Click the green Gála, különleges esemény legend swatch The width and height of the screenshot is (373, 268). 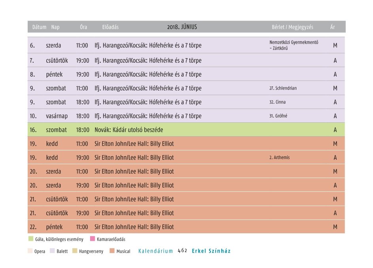click(x=31, y=239)
